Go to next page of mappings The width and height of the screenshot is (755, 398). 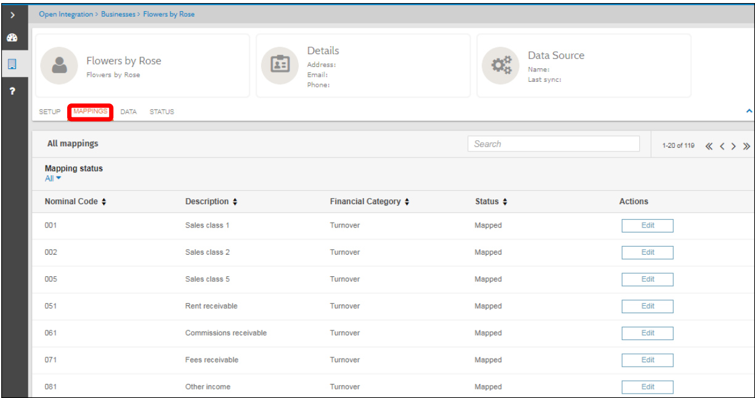733,146
